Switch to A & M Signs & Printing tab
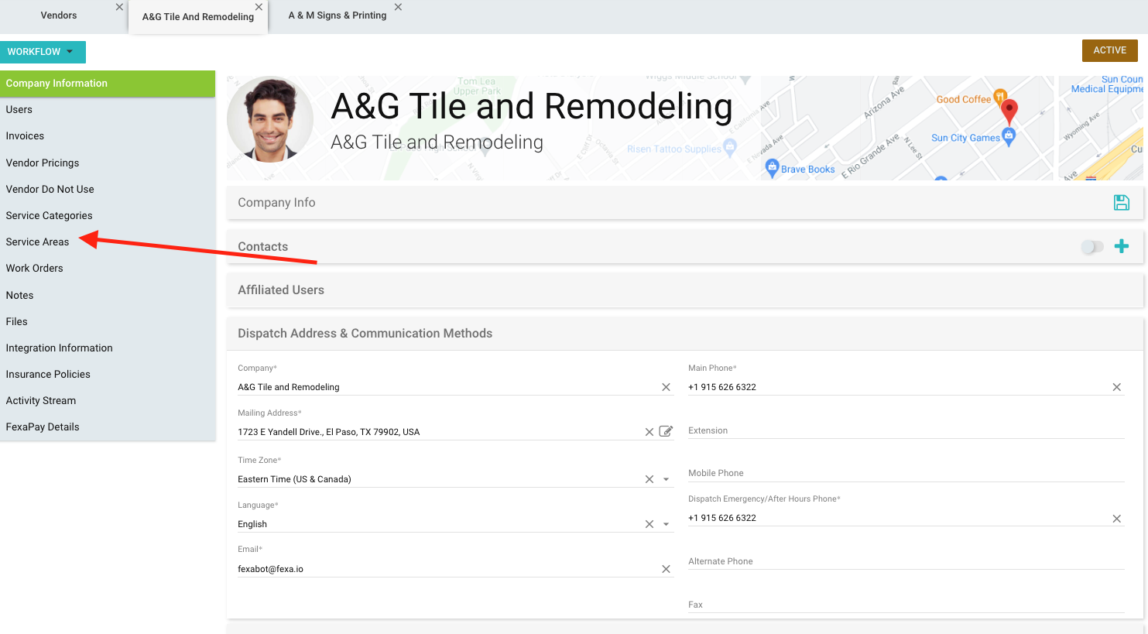1148x634 pixels. (x=337, y=15)
